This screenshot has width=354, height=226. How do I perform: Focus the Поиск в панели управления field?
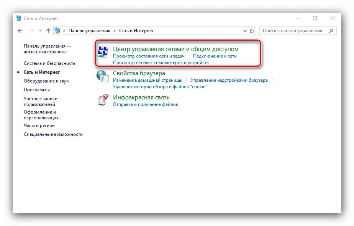click(298, 31)
